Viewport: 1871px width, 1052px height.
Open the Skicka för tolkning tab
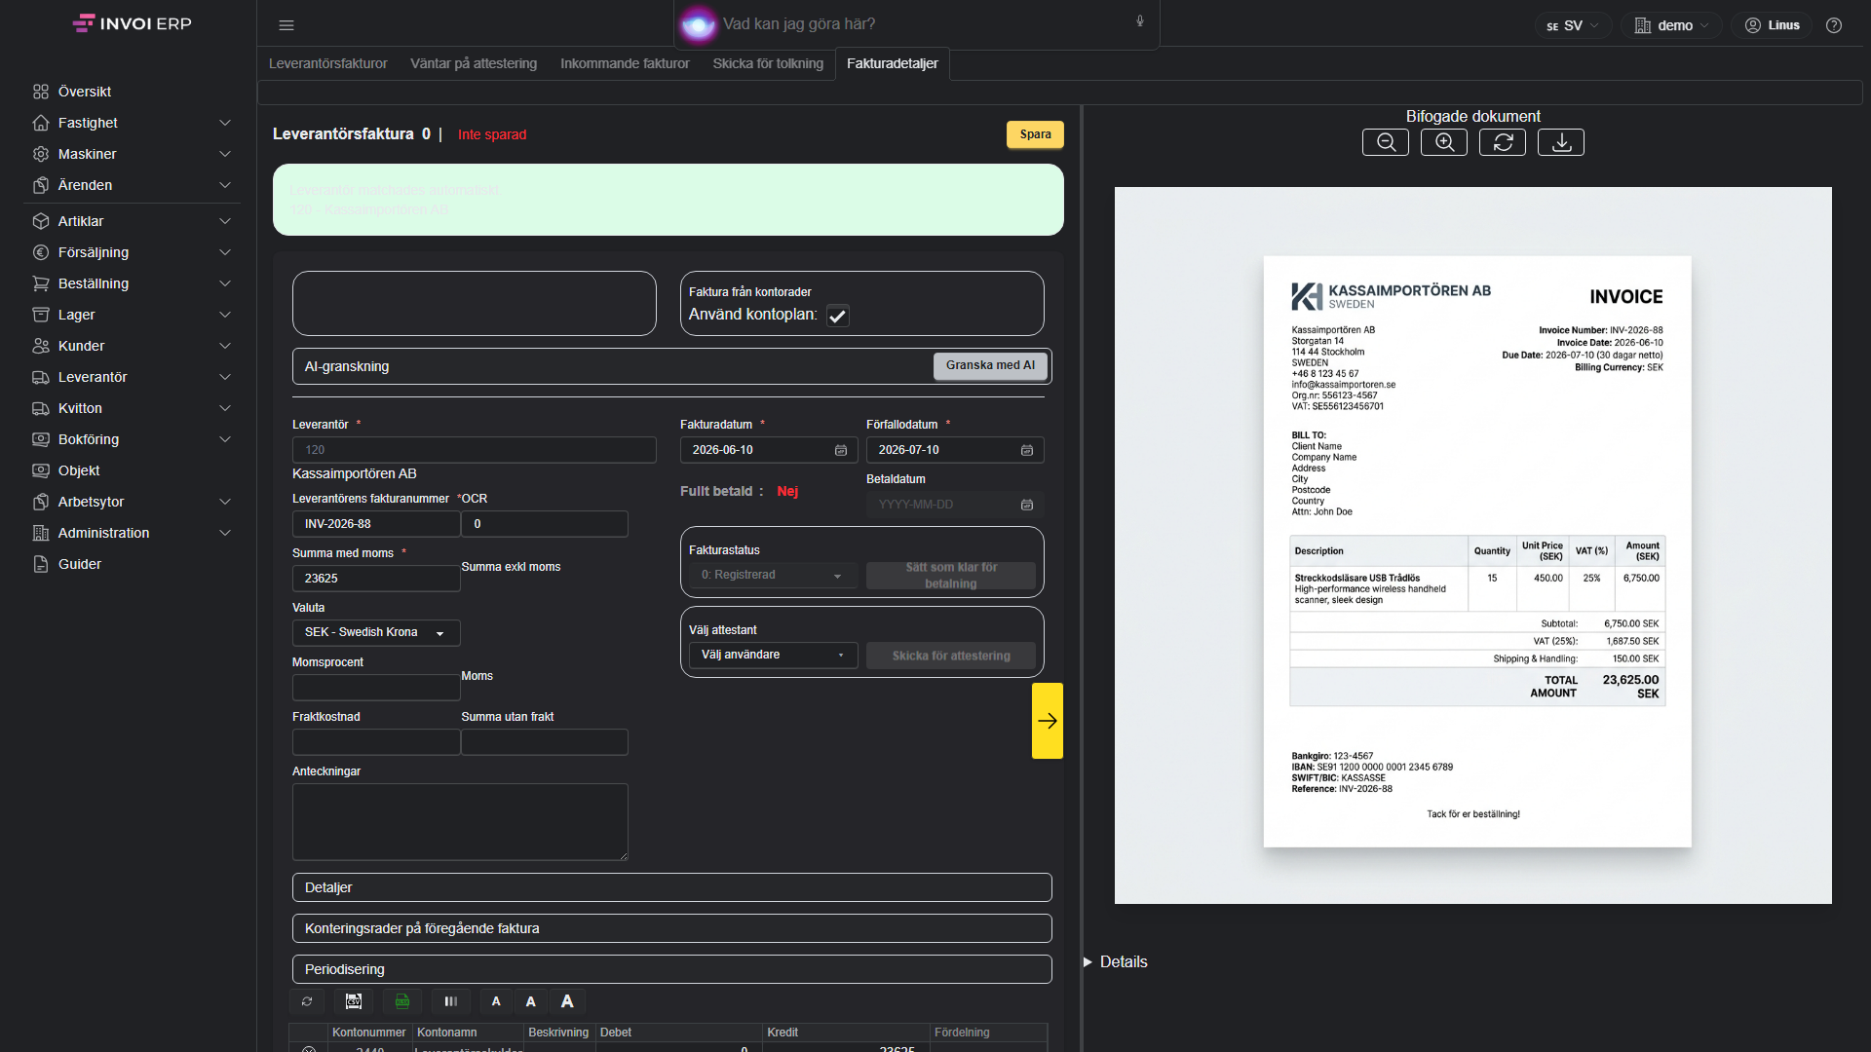point(768,63)
